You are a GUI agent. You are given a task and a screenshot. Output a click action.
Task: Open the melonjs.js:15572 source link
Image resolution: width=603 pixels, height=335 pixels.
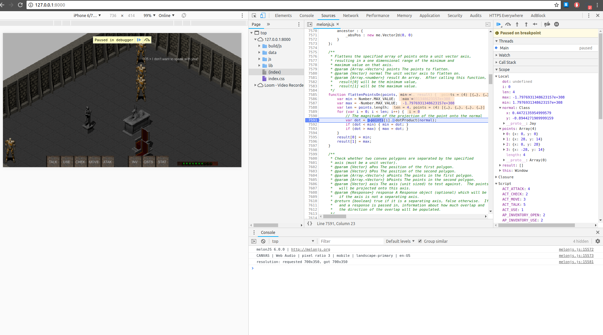pyautogui.click(x=576, y=249)
